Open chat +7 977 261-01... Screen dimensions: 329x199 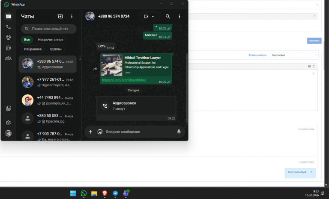click(48, 82)
